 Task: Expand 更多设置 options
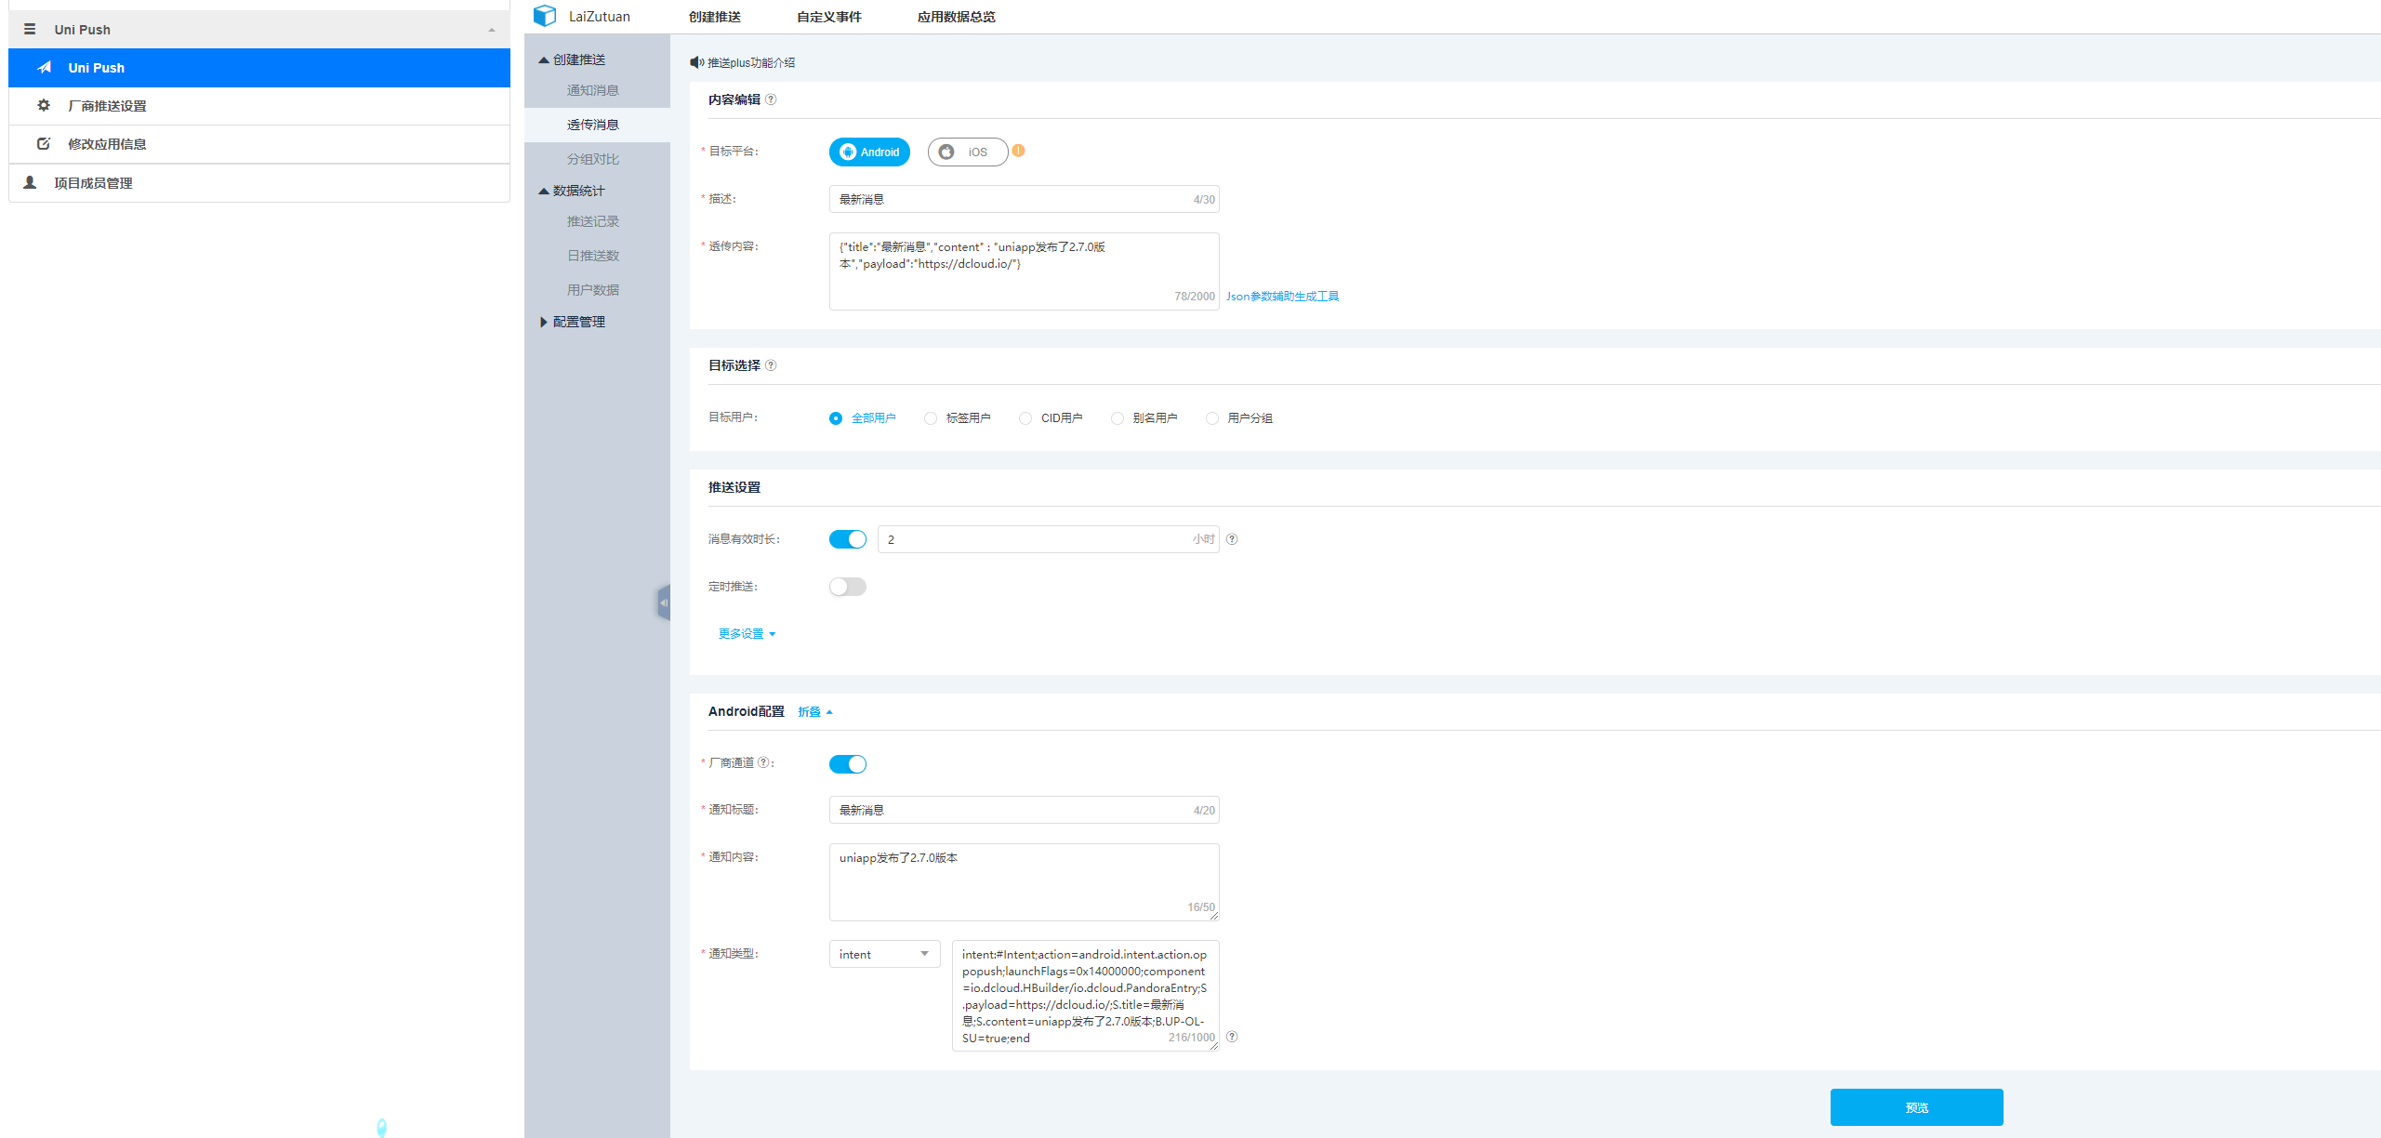pos(747,634)
